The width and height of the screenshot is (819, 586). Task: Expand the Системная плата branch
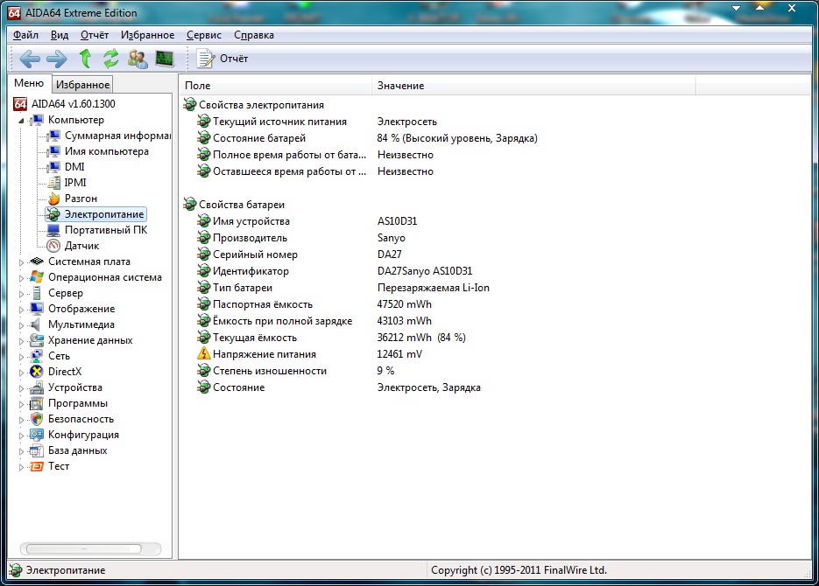[21, 262]
